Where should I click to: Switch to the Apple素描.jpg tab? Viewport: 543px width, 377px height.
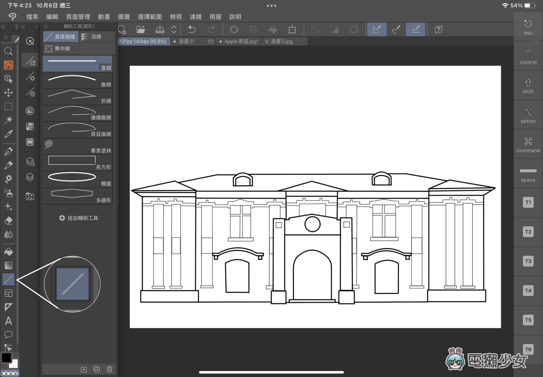tap(239, 41)
